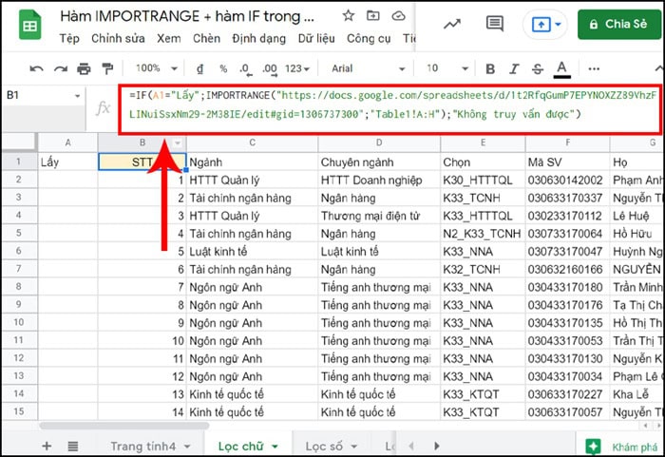Click the Khám phá explore button
This screenshot has height=457, width=665.
point(622,446)
